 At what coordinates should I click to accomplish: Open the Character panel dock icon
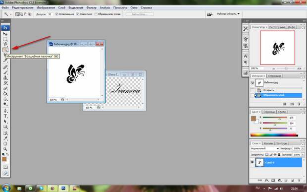(x=245, y=56)
